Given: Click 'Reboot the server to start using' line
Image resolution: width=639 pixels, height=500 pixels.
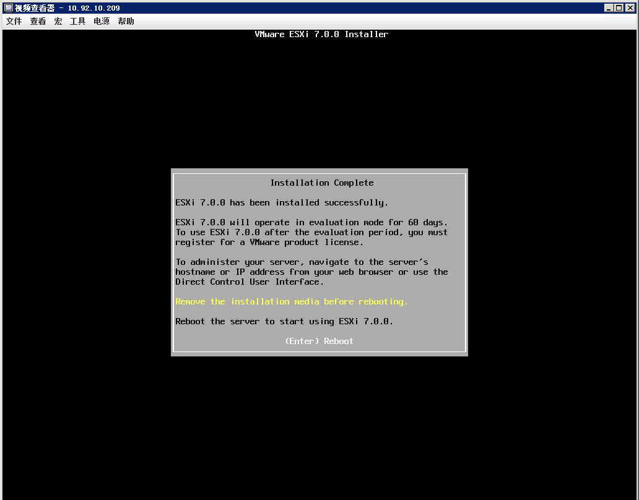Looking at the screenshot, I should [x=284, y=322].
